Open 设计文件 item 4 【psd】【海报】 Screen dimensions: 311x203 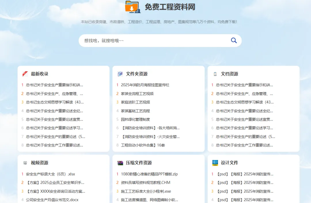pos(244,200)
